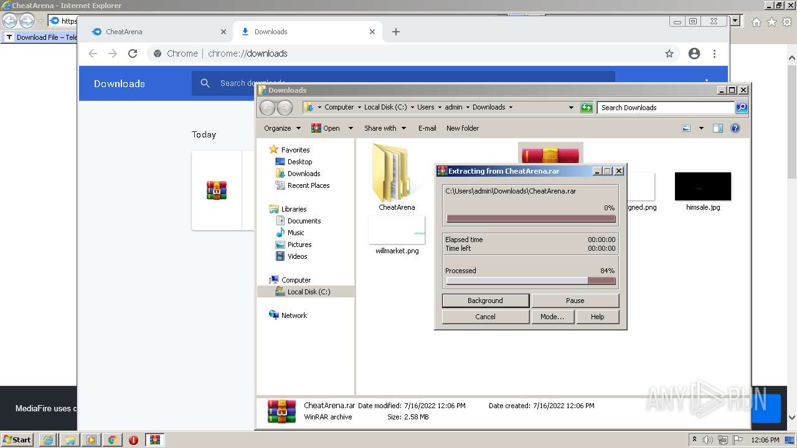
Task: Open the Mode... options in WinRAR
Action: click(552, 317)
